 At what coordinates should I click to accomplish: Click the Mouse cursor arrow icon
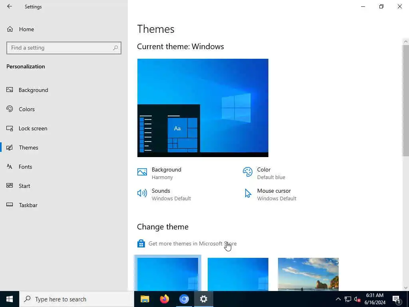pyautogui.click(x=248, y=193)
